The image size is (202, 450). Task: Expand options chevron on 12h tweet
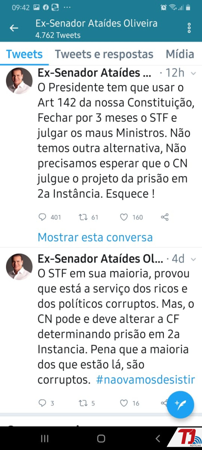[193, 73]
